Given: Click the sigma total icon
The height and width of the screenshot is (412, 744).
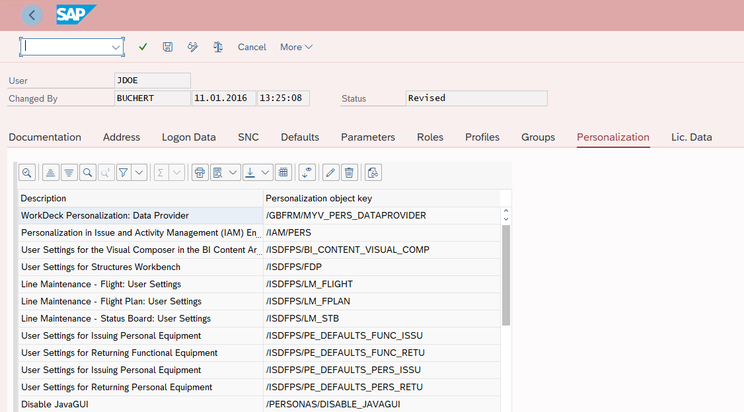Looking at the screenshot, I should tap(161, 172).
